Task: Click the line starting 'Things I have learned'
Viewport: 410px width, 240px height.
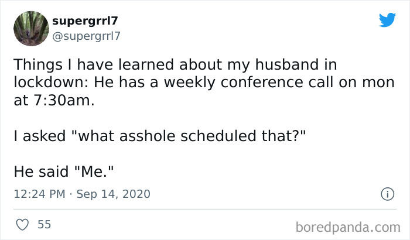Action: (x=175, y=64)
